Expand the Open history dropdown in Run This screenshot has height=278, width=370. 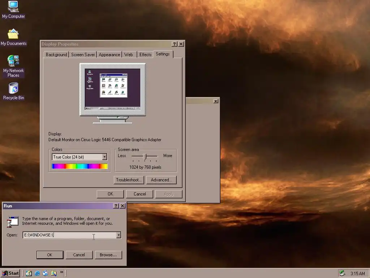tap(119, 235)
